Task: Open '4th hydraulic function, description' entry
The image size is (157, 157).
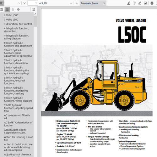Action: (x=16, y=30)
